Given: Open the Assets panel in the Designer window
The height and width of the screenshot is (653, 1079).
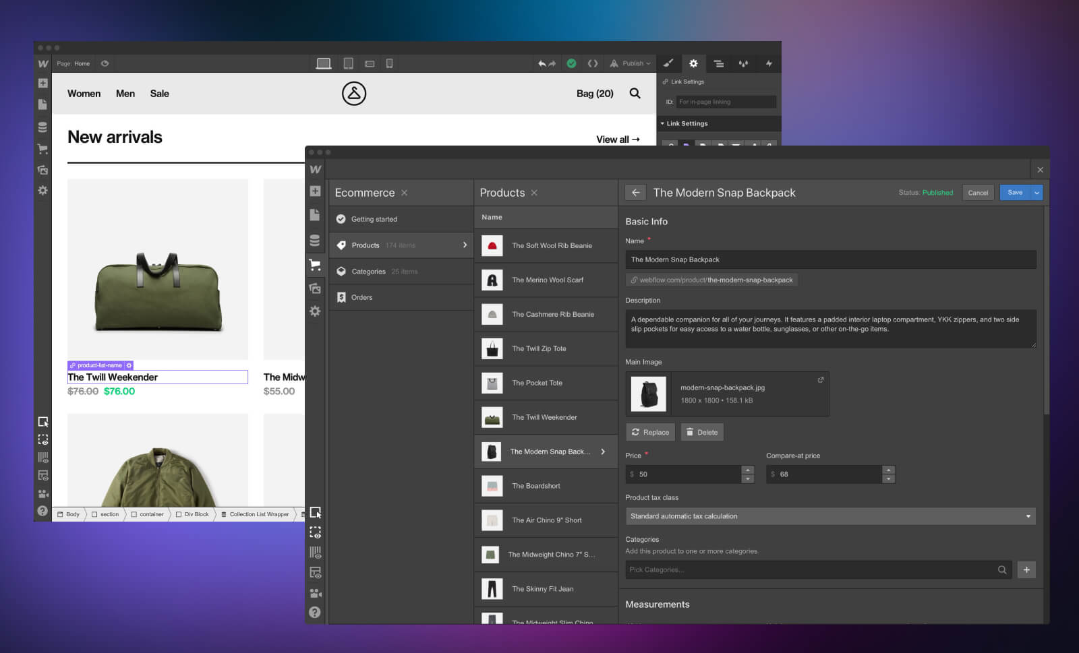Looking at the screenshot, I should [43, 170].
